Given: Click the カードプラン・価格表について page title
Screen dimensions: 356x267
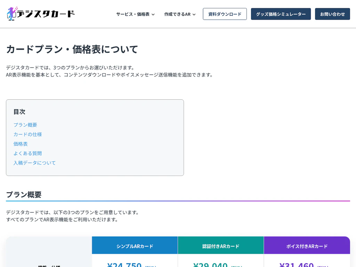Looking at the screenshot, I should pyautogui.click(x=72, y=49).
